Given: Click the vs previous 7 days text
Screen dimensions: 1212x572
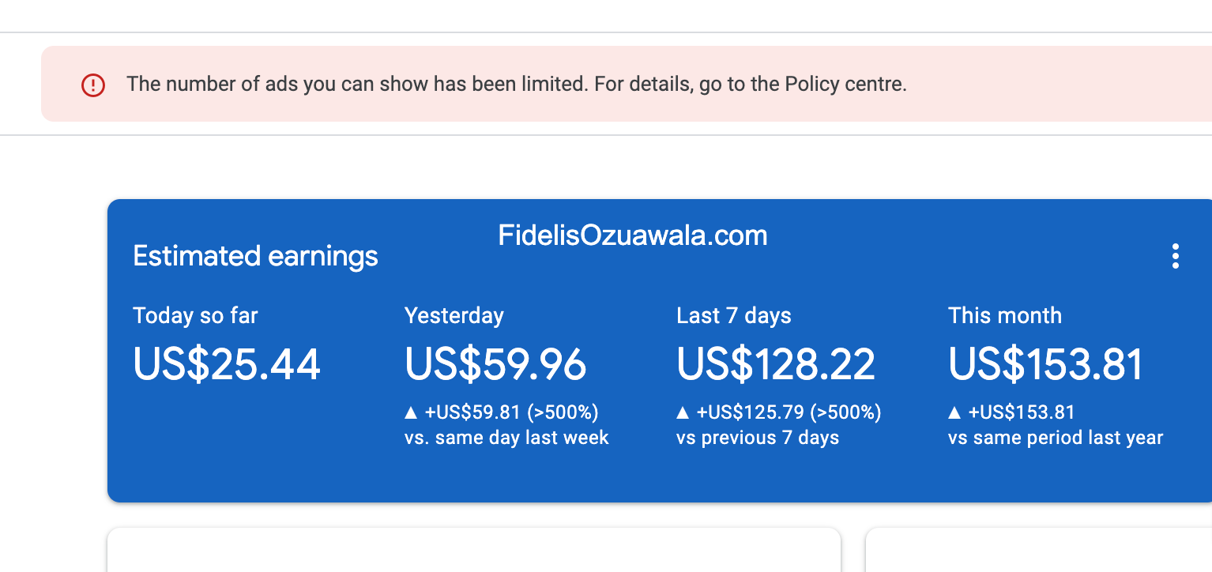Looking at the screenshot, I should point(758,438).
